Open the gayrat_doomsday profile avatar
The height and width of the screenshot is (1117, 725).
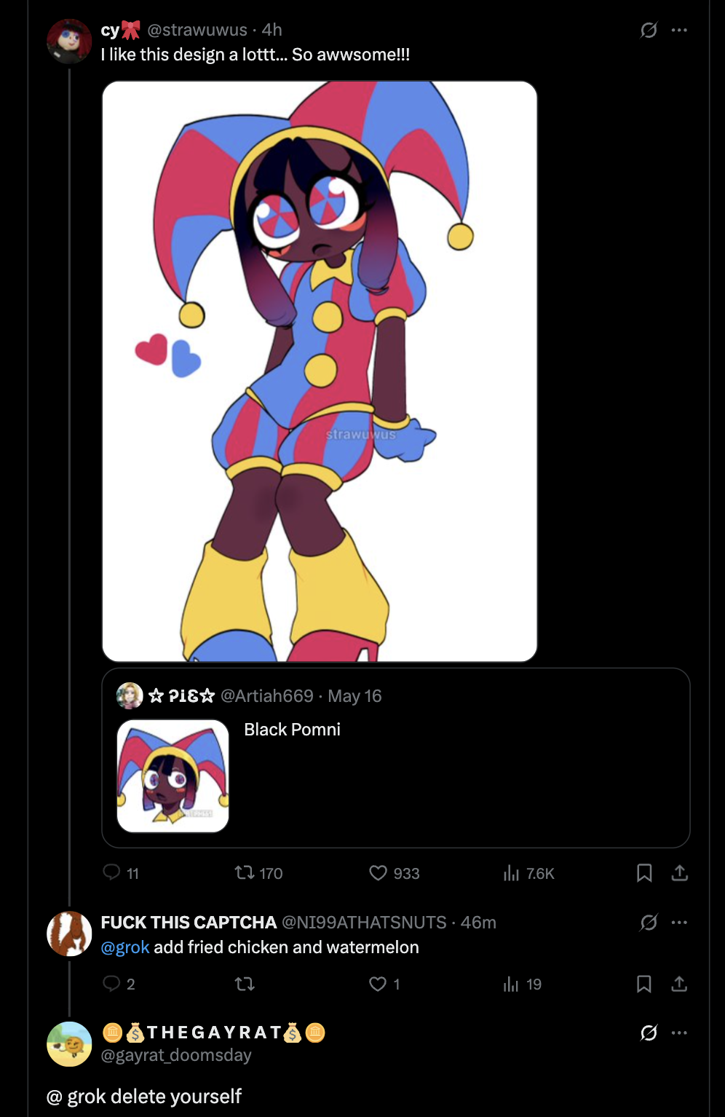[x=69, y=1043]
